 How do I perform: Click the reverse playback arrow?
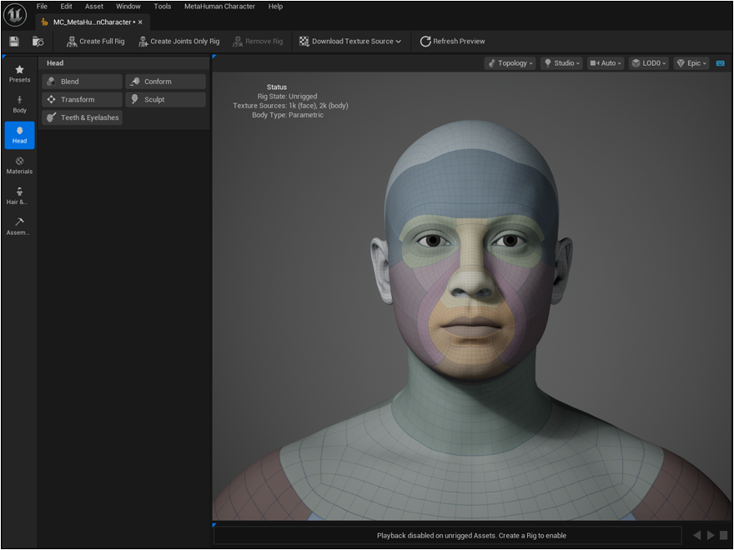point(697,535)
